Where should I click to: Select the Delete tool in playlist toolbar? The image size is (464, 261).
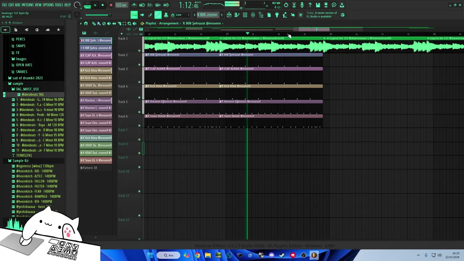coord(104,23)
